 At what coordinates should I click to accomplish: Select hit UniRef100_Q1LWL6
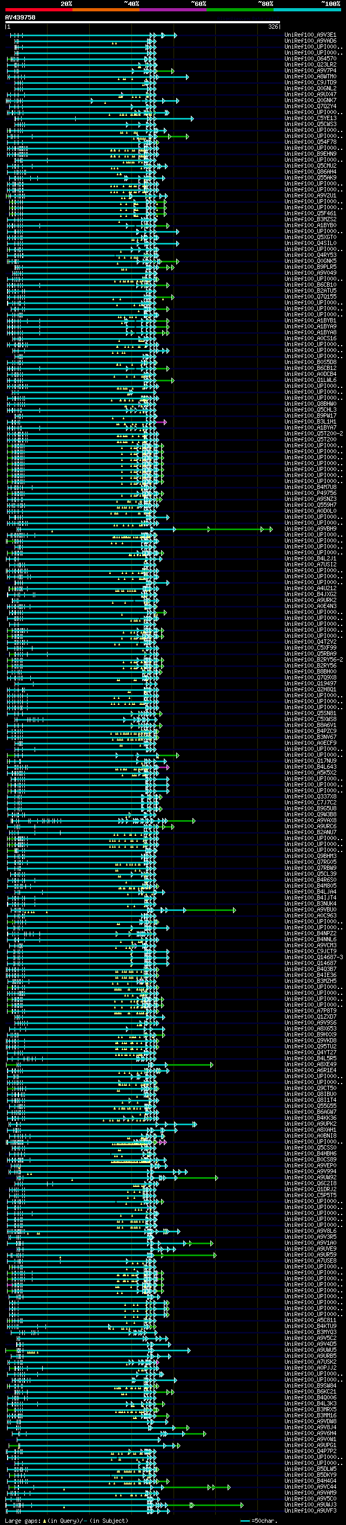point(310,380)
